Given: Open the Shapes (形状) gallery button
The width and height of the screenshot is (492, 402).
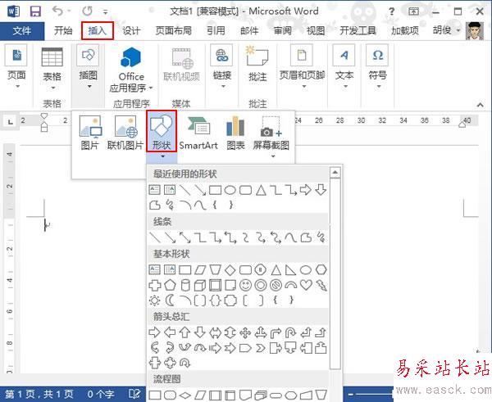Looking at the screenshot, I should (x=162, y=131).
